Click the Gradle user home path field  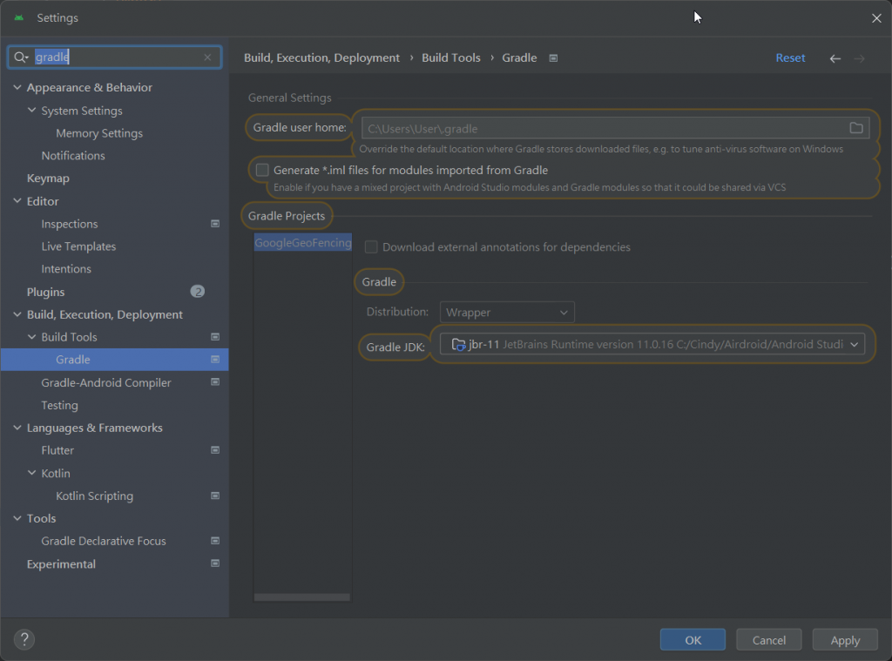(605, 128)
